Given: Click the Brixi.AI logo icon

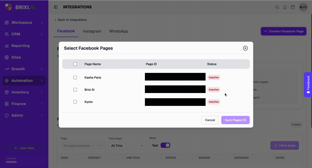Looking at the screenshot, I should tap(8, 7).
